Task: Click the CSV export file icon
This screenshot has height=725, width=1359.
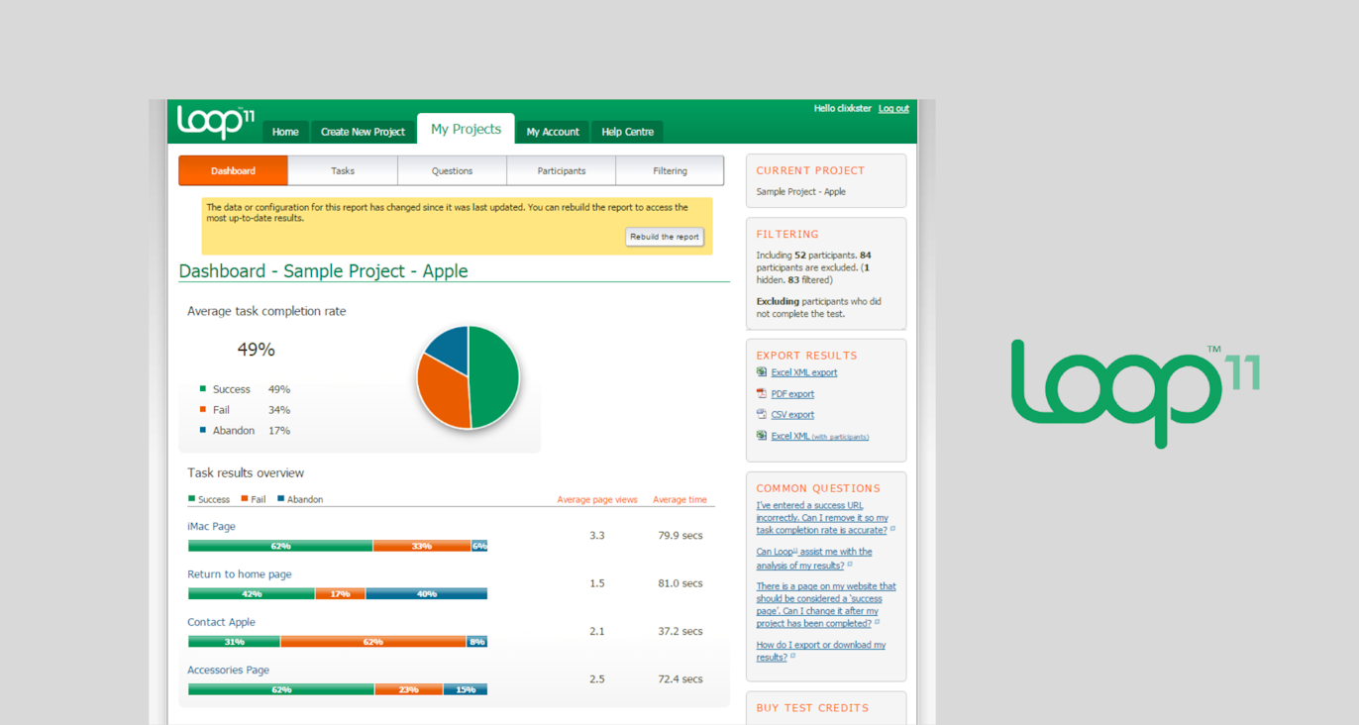Action: pos(760,414)
